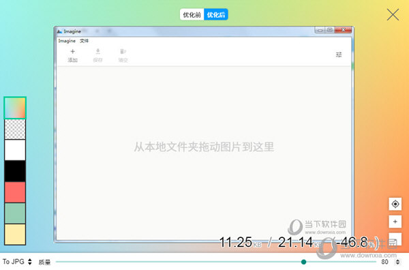Select the black background swatch
The height and width of the screenshot is (270, 409).
[15, 171]
